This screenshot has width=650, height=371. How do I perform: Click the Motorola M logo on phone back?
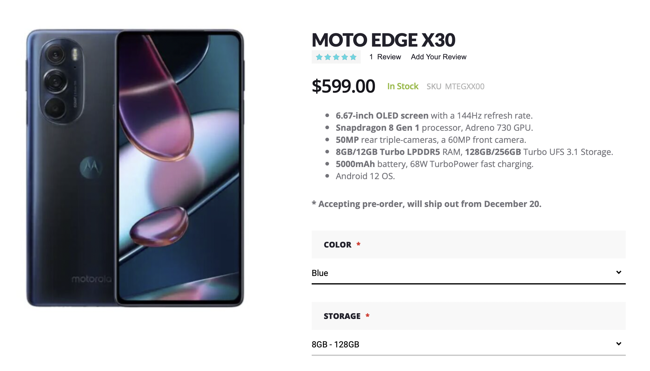click(91, 167)
